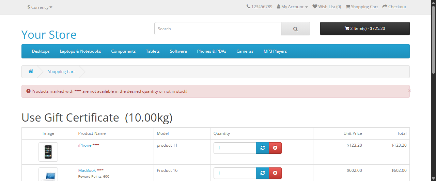Remove iPhone using red delete icon
This screenshot has height=181, width=436.
click(275, 148)
